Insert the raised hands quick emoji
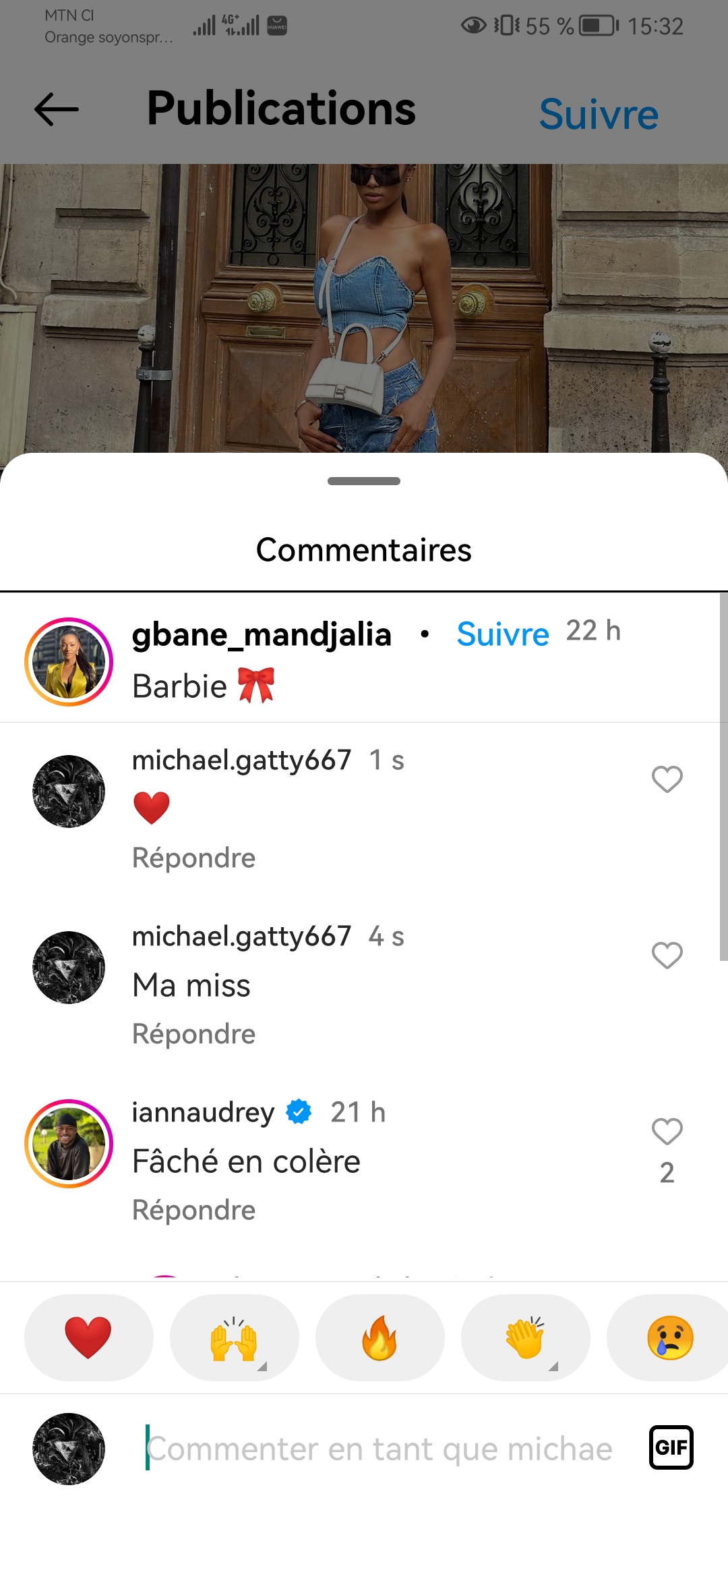 coord(234,1337)
